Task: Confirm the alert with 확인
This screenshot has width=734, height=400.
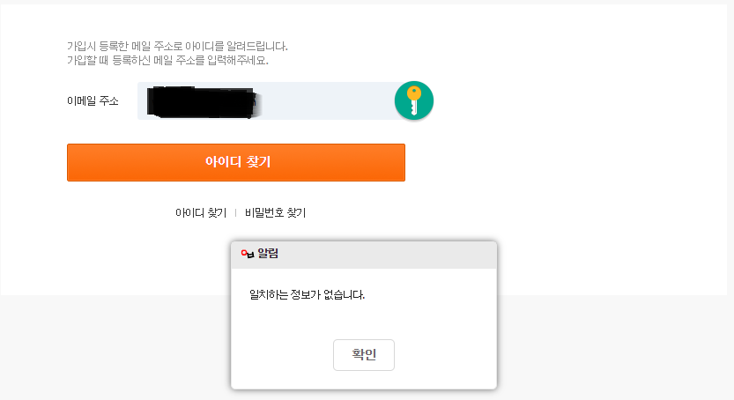Action: click(x=363, y=354)
